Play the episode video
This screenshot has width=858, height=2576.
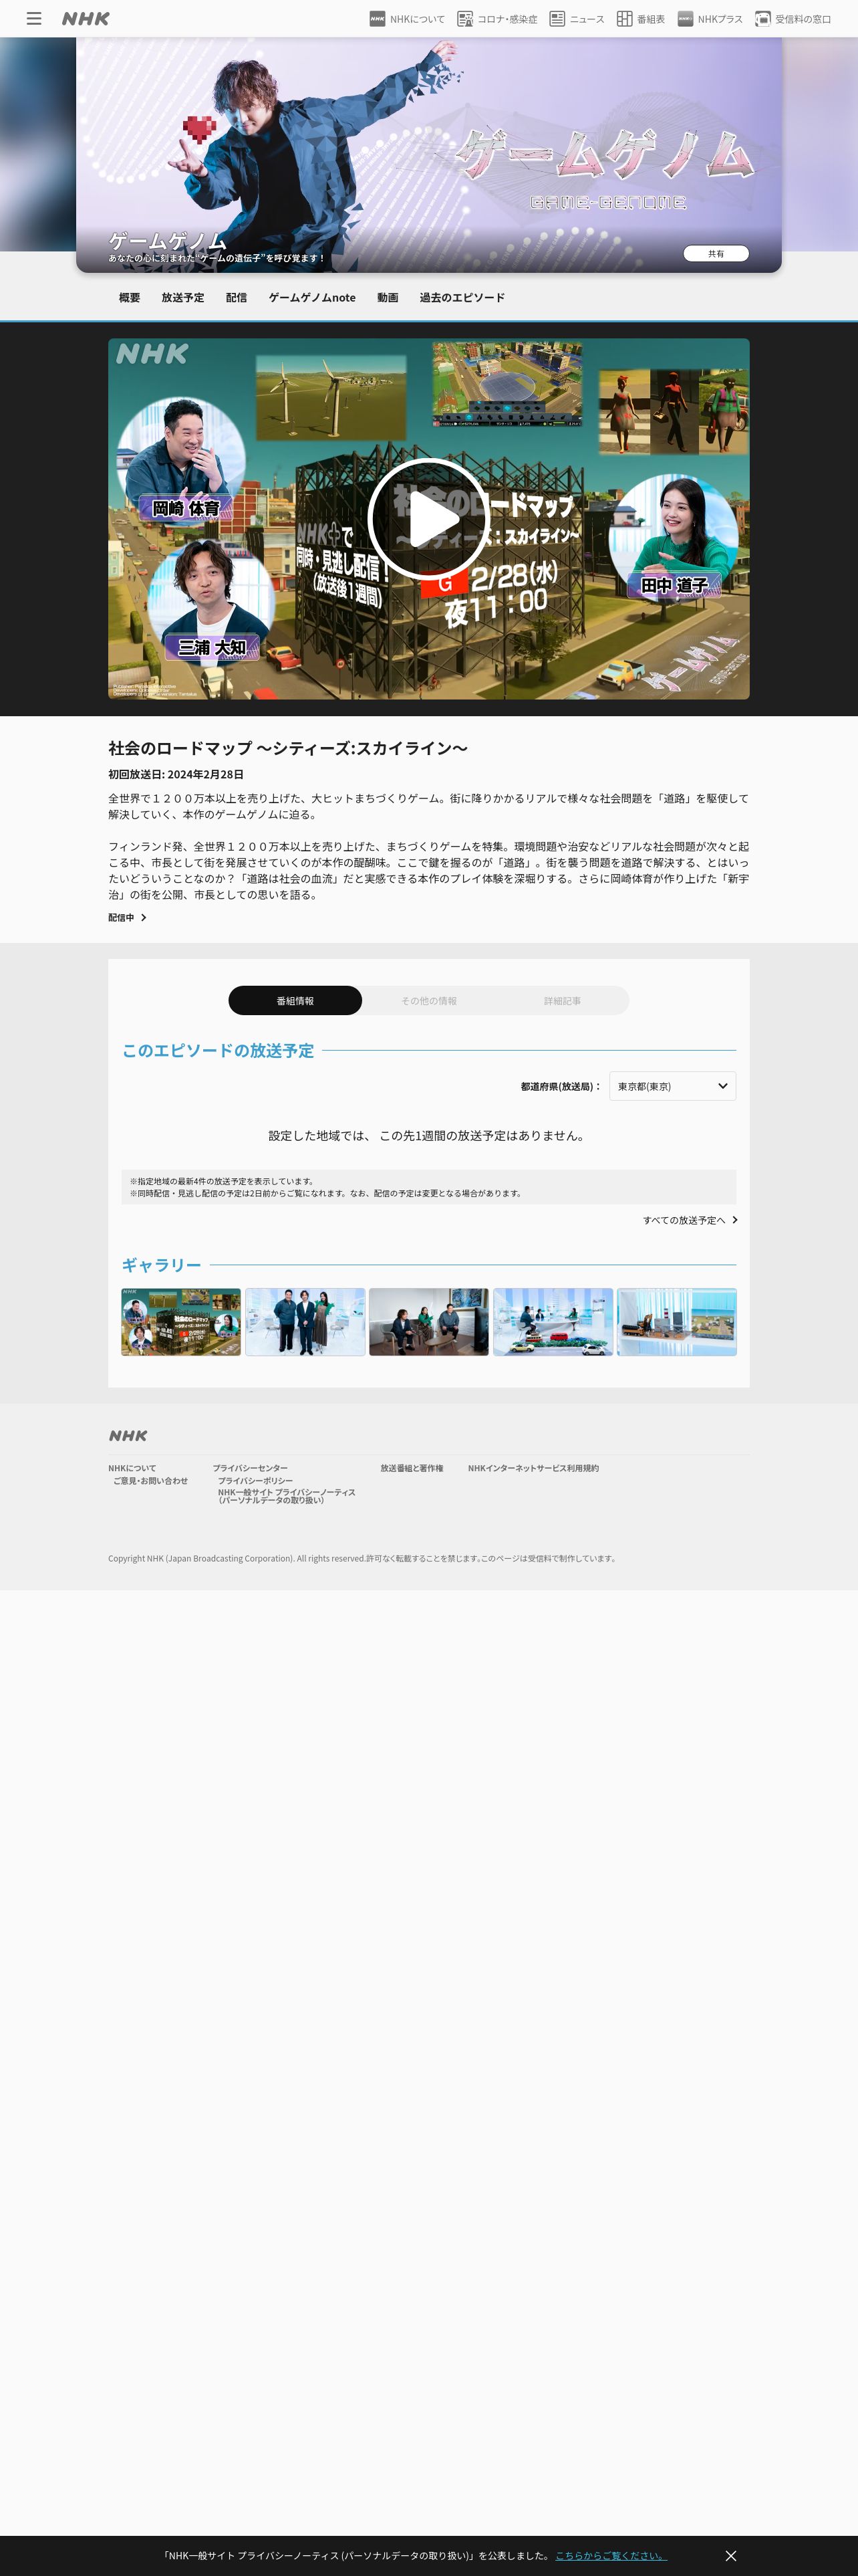pyautogui.click(x=428, y=518)
